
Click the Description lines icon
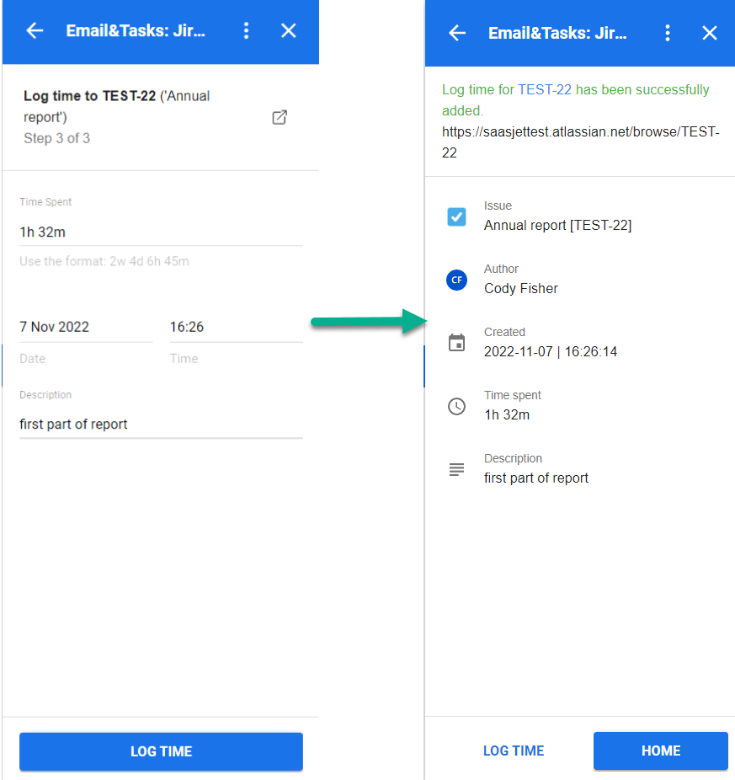click(456, 469)
